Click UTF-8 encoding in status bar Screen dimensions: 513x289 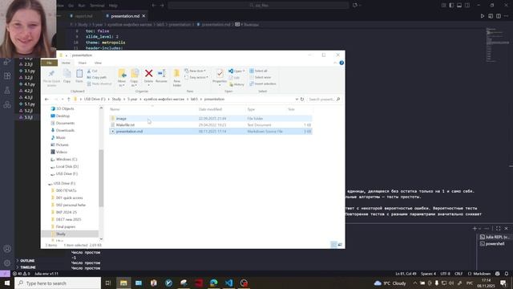pos(446,274)
